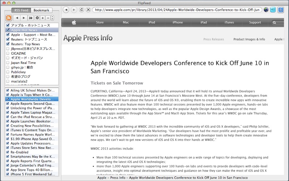
Task: Click the up-down stepper beside minus button
Action: 52,18
